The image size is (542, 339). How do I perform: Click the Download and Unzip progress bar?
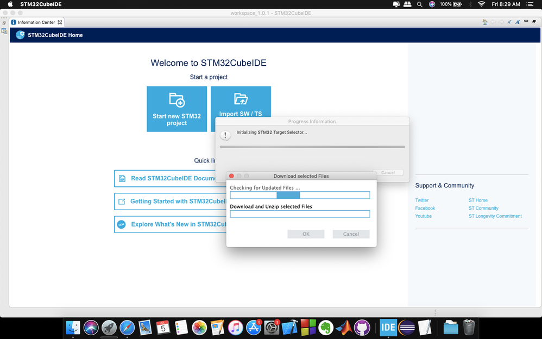[x=300, y=214]
